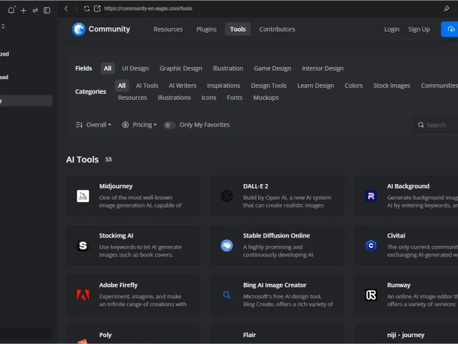The height and width of the screenshot is (344, 458).
Task: Open the Poly tool title
Action: click(x=105, y=335)
